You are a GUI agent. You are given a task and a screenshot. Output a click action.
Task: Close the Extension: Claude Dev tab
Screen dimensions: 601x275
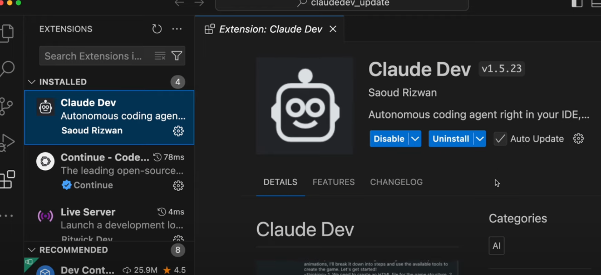[333, 29]
